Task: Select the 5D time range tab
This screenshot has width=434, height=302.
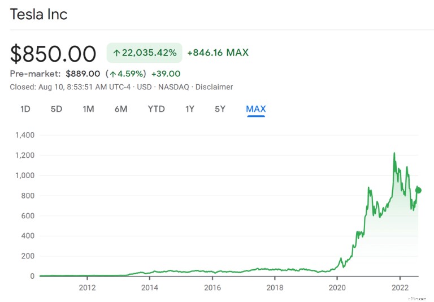Action: point(57,109)
